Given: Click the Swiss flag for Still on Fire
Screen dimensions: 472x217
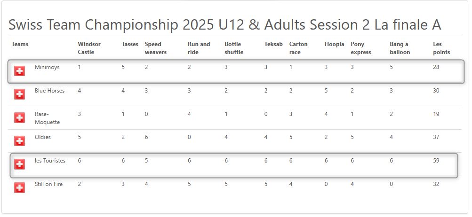Looking at the screenshot, I should 20,188.
